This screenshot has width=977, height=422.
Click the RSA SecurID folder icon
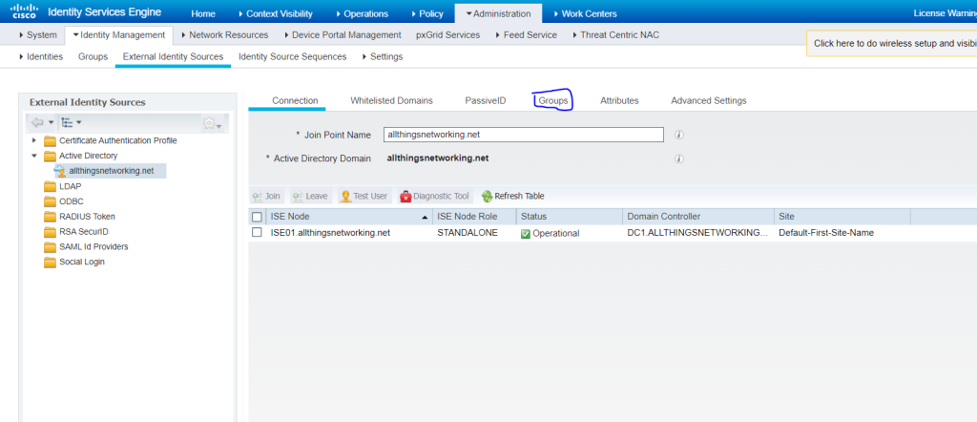50,232
